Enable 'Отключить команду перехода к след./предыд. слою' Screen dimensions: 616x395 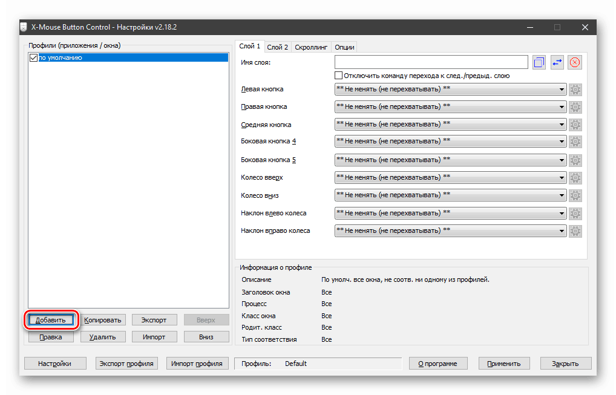pos(338,76)
